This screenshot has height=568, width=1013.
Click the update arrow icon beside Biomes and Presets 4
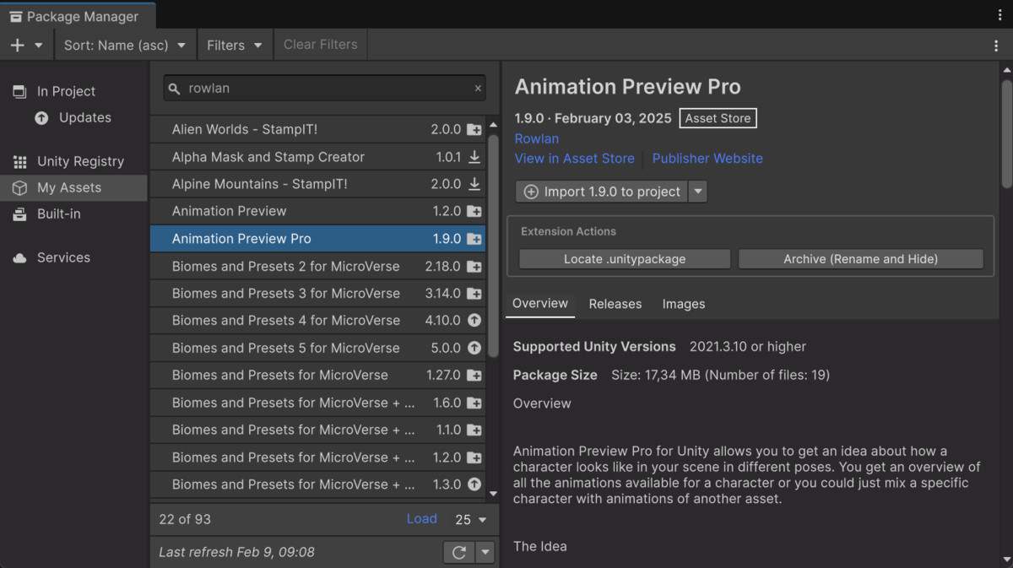[475, 320]
